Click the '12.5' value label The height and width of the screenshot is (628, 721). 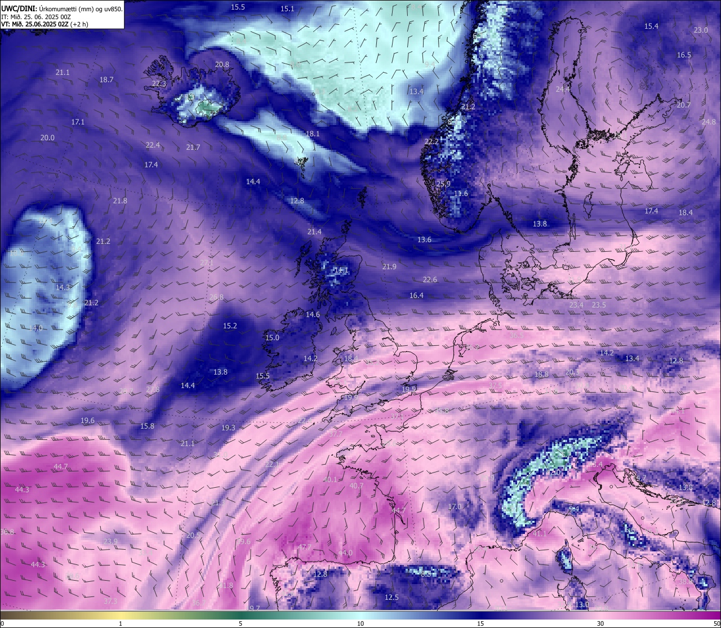391,597
